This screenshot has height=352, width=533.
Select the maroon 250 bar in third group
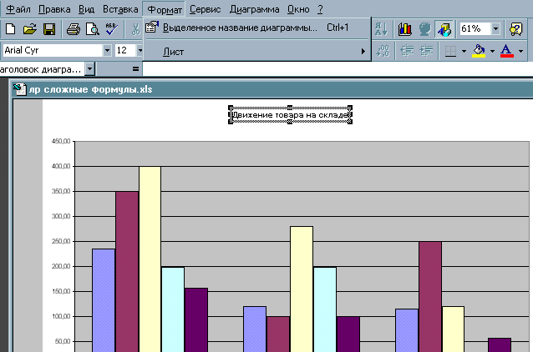(430, 297)
